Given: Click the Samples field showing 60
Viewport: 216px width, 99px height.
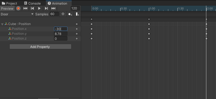Looking at the screenshot, I should [x=54, y=14].
